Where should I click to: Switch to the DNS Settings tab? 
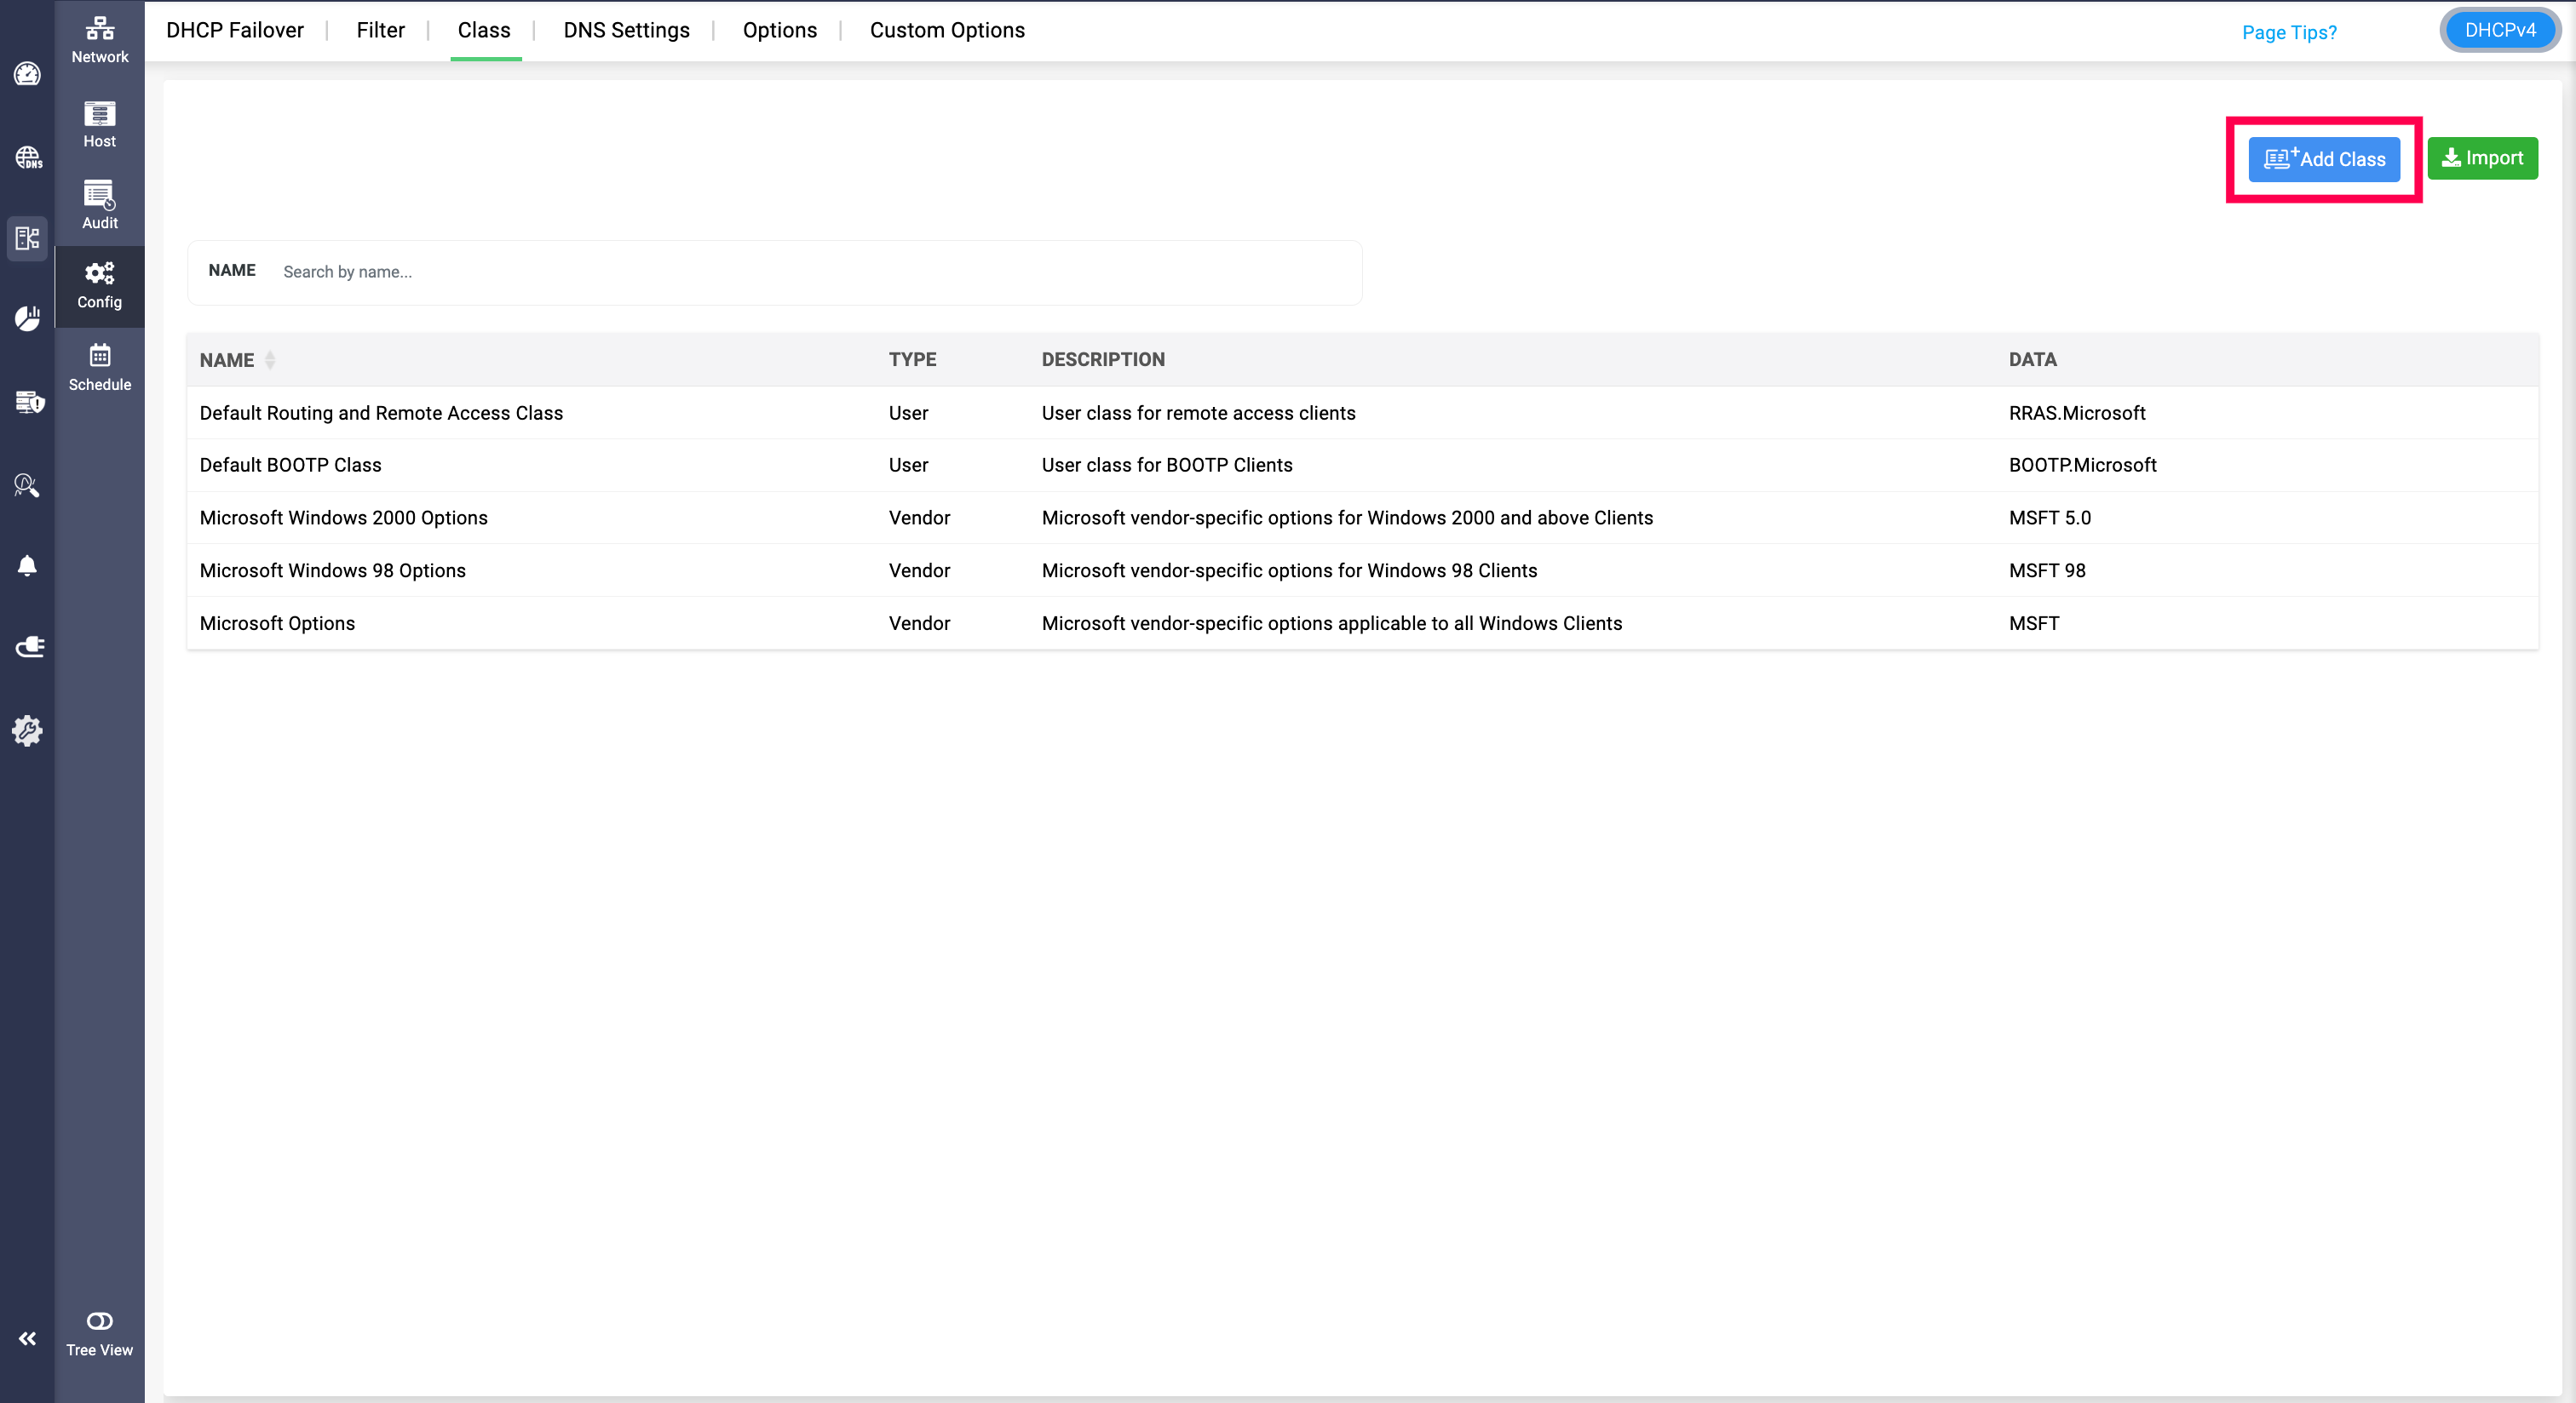click(x=626, y=30)
